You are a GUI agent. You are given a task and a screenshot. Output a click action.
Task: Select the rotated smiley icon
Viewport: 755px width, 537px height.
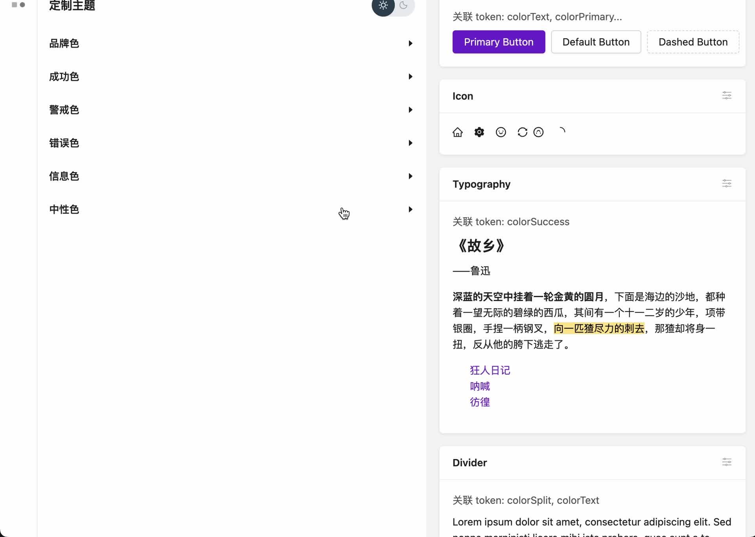pyautogui.click(x=539, y=132)
